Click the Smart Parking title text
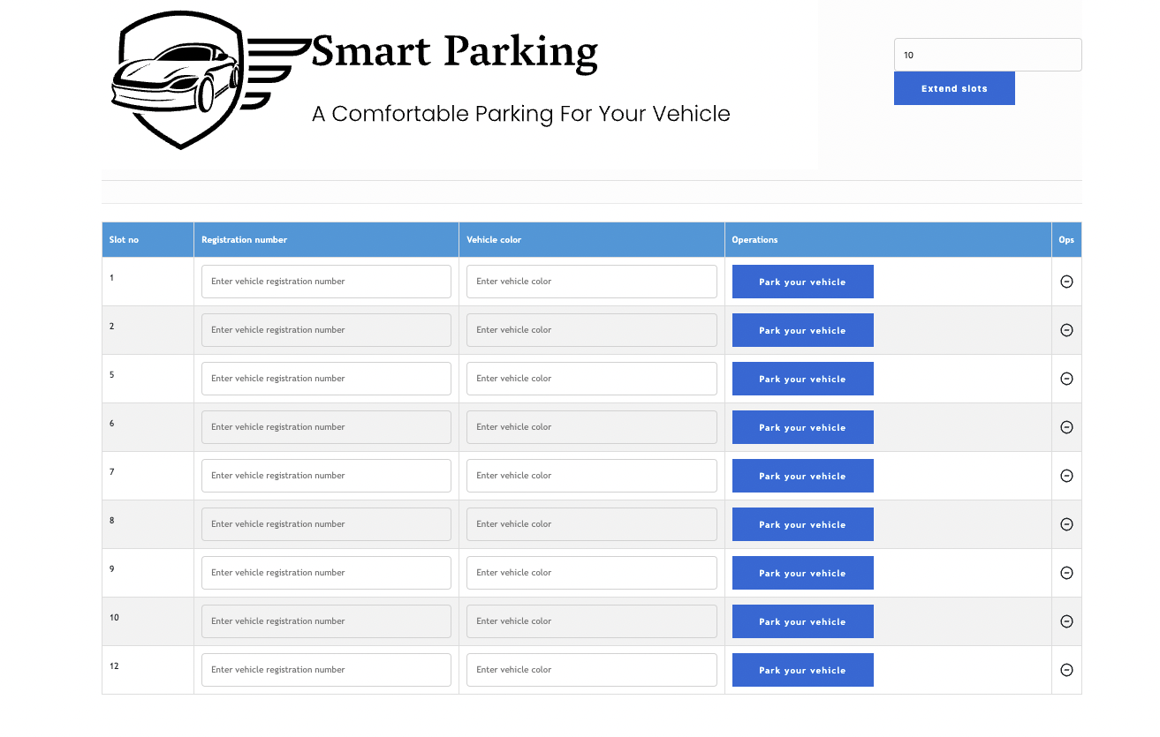 pyautogui.click(x=455, y=52)
